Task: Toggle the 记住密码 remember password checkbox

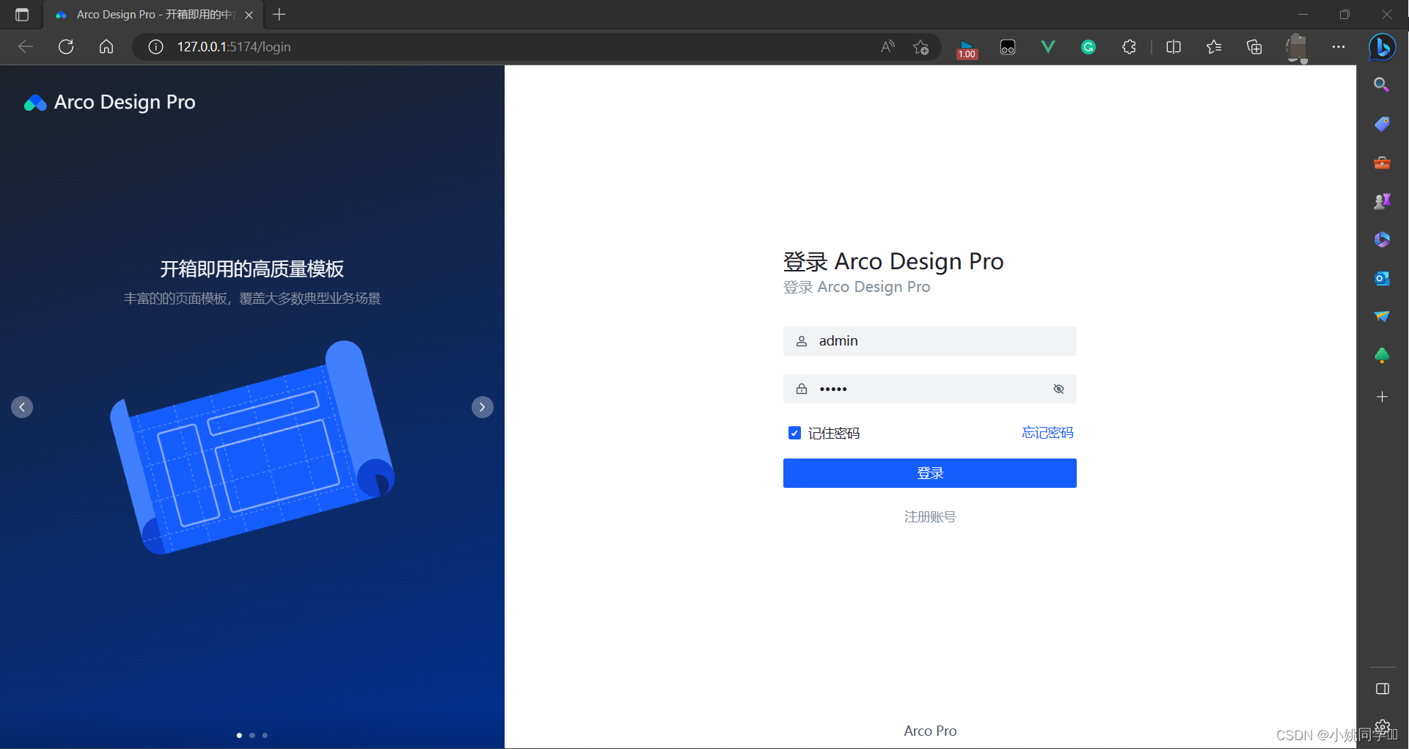Action: (x=794, y=433)
